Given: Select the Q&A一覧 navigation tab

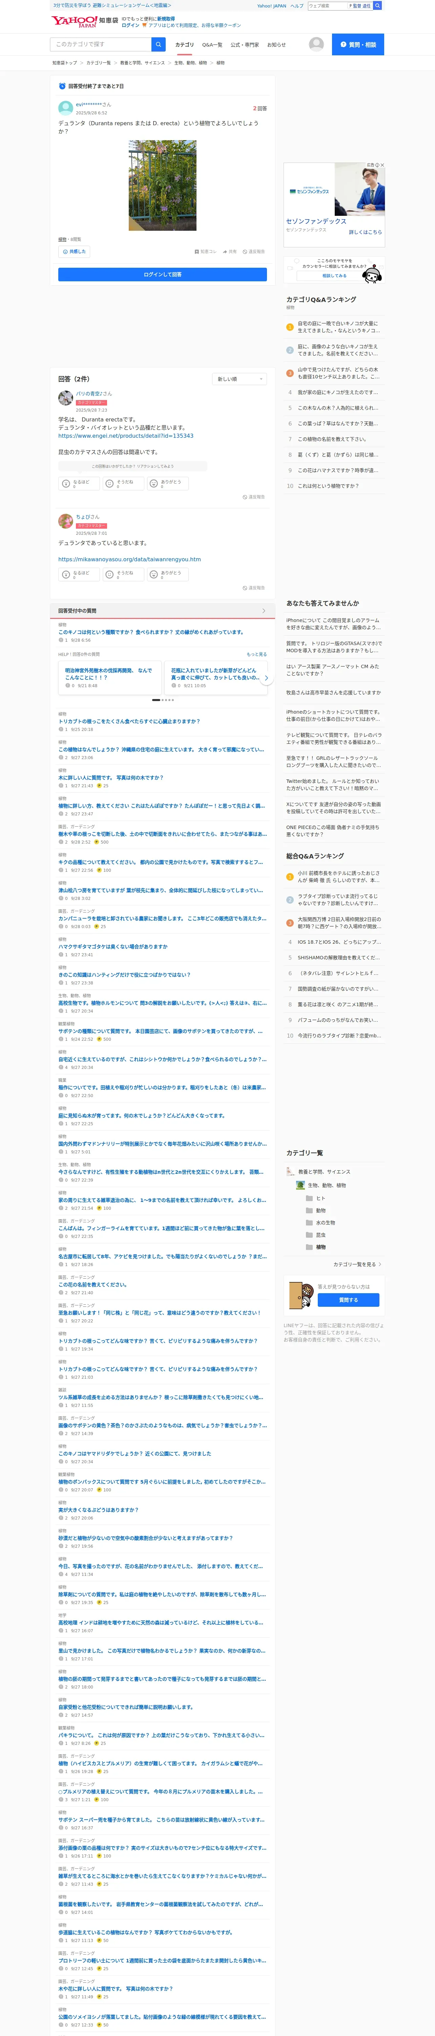Looking at the screenshot, I should pos(212,45).
